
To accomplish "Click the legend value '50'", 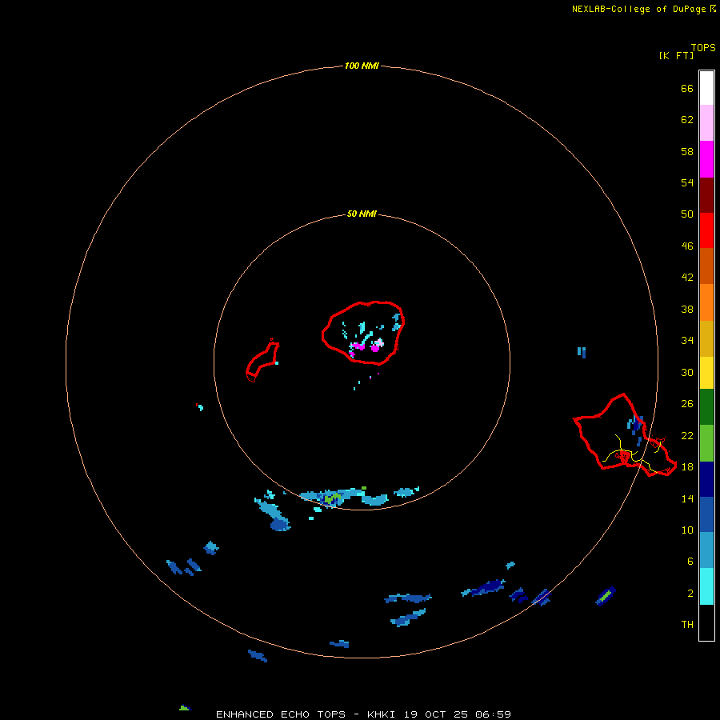I will click(x=687, y=214).
